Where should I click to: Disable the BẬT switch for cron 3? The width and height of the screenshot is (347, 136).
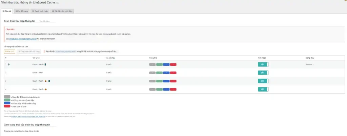click(x=263, y=81)
